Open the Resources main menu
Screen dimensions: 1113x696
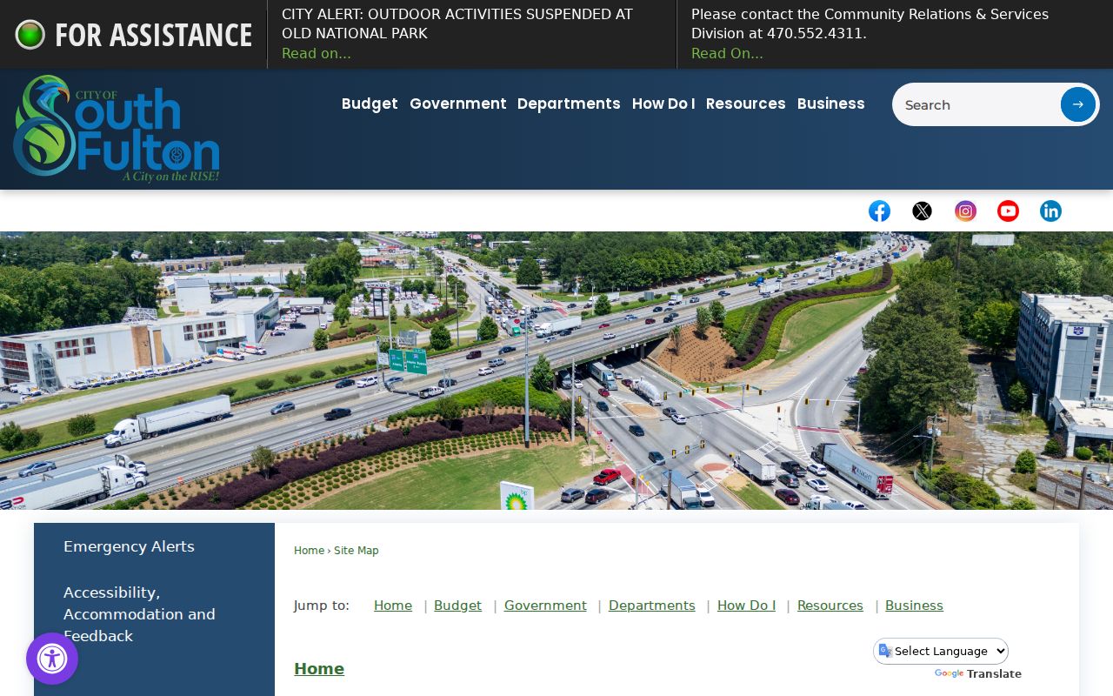[x=746, y=104]
